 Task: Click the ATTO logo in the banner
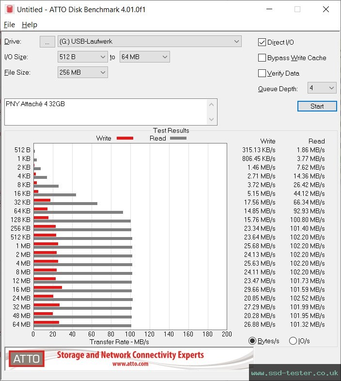[27, 359]
